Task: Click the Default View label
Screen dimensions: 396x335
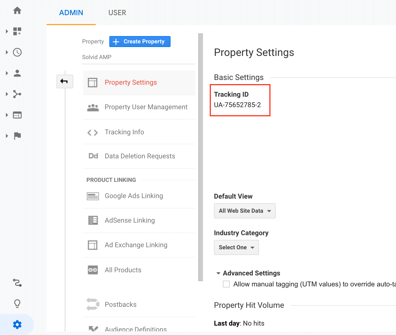Action: coord(233,197)
